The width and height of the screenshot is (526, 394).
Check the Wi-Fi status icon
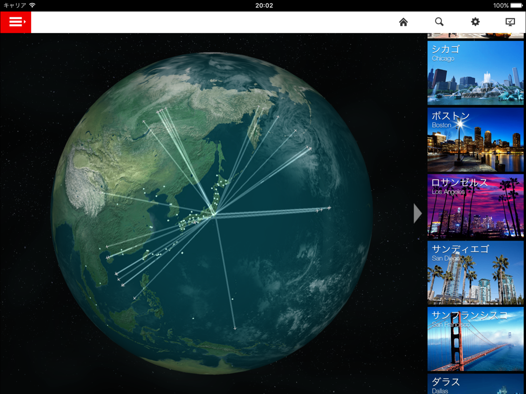pyautogui.click(x=32, y=5)
